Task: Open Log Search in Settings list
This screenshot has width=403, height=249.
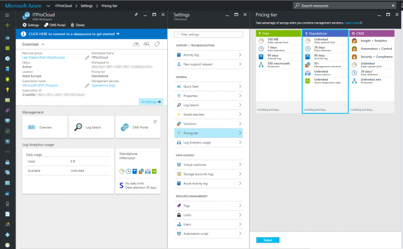Action: coord(209,105)
